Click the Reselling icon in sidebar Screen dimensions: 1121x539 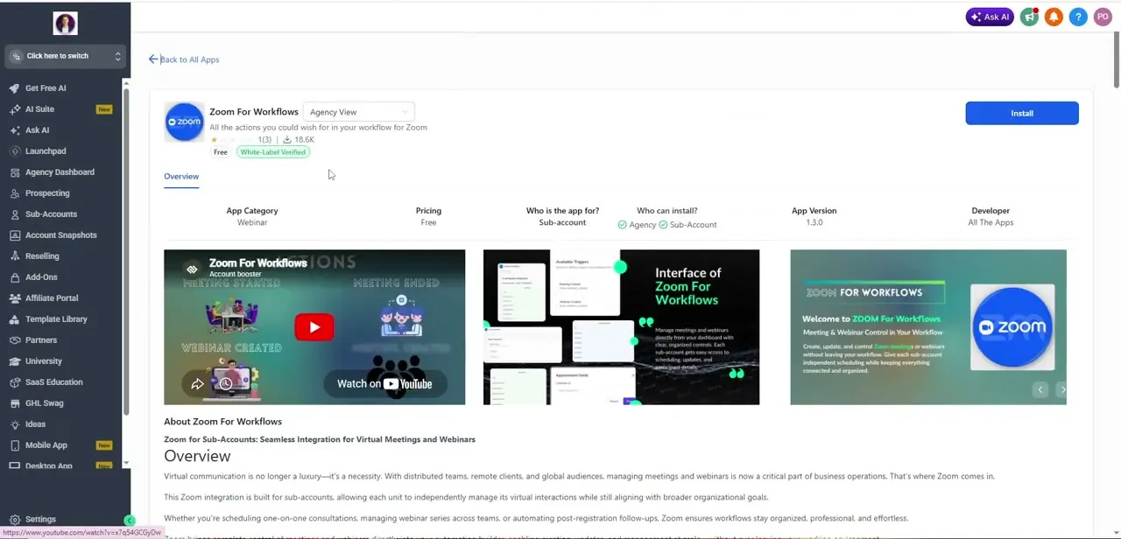pyautogui.click(x=15, y=256)
